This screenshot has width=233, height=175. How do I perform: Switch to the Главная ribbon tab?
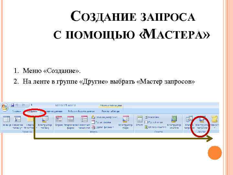click(x=17, y=111)
